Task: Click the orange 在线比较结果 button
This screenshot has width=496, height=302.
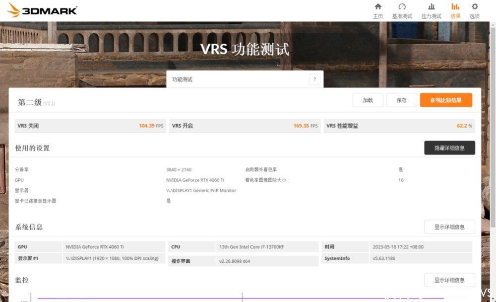Action: (446, 100)
